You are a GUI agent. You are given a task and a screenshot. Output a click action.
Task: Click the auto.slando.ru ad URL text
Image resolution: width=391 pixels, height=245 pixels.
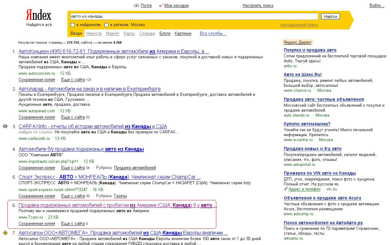[297, 115]
